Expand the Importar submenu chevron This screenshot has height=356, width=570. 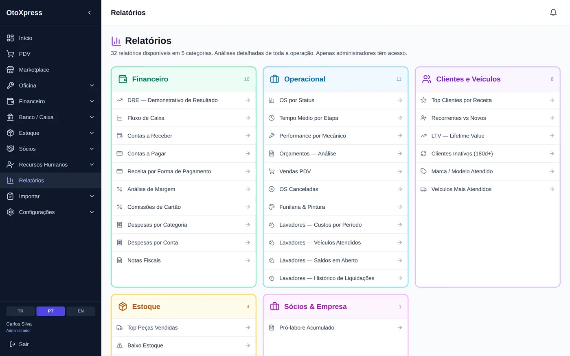point(92,197)
